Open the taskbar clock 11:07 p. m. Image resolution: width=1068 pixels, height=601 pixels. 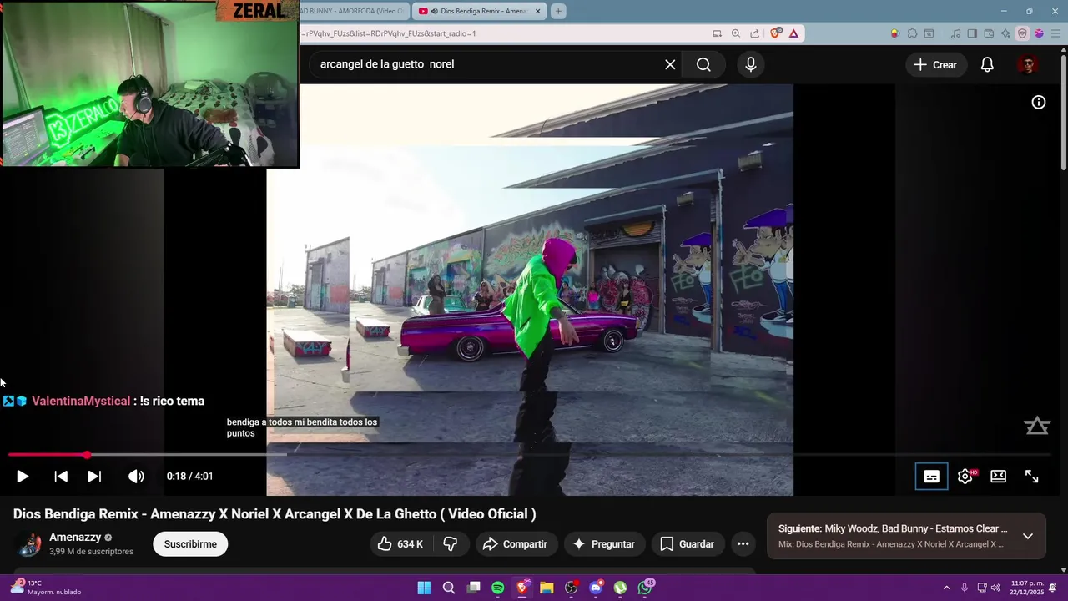[1026, 588]
